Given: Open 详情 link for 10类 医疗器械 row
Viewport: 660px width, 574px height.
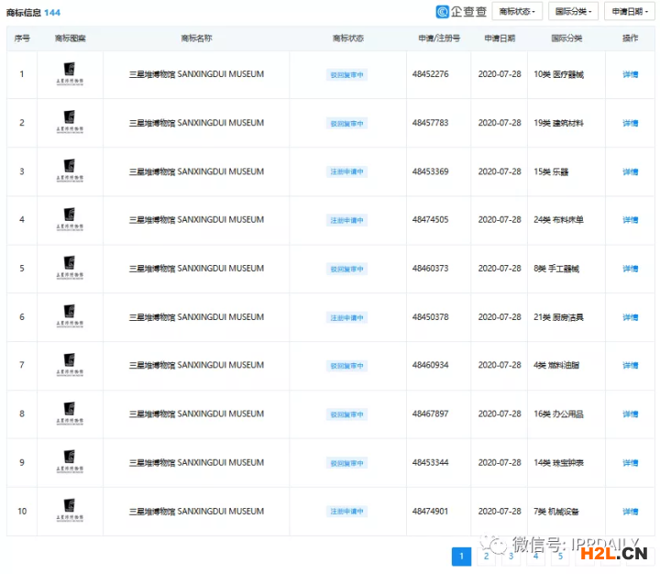Looking at the screenshot, I should 630,74.
